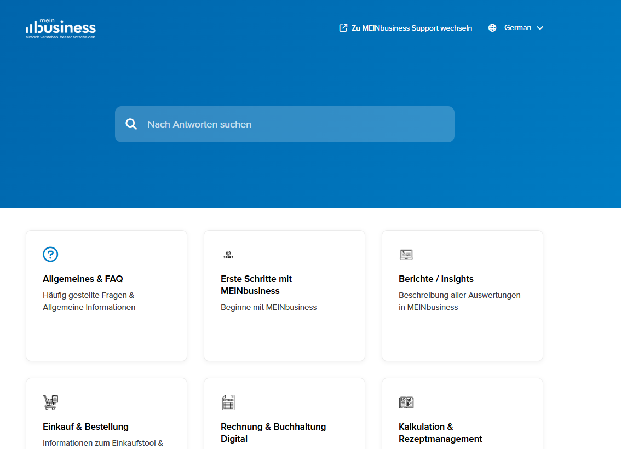Open Kalkulation & Rezeptmanagement category
Image resolution: width=621 pixels, height=449 pixels.
pos(462,413)
